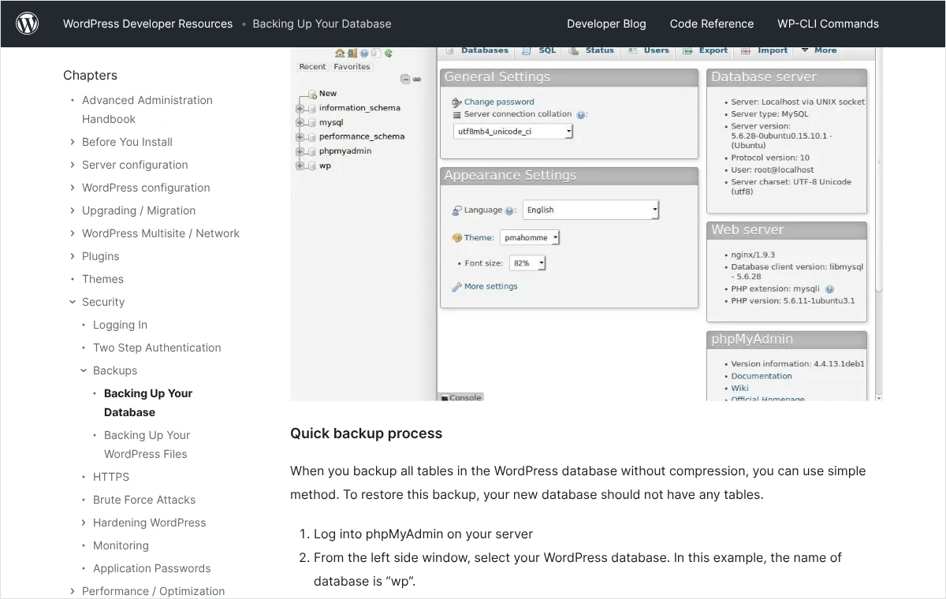Screen dimensions: 946x599
Task: Open the Application Passwords page
Action: 152,568
